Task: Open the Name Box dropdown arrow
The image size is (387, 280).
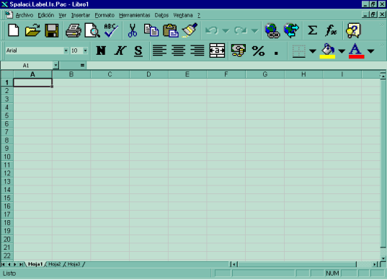Action: click(56, 65)
